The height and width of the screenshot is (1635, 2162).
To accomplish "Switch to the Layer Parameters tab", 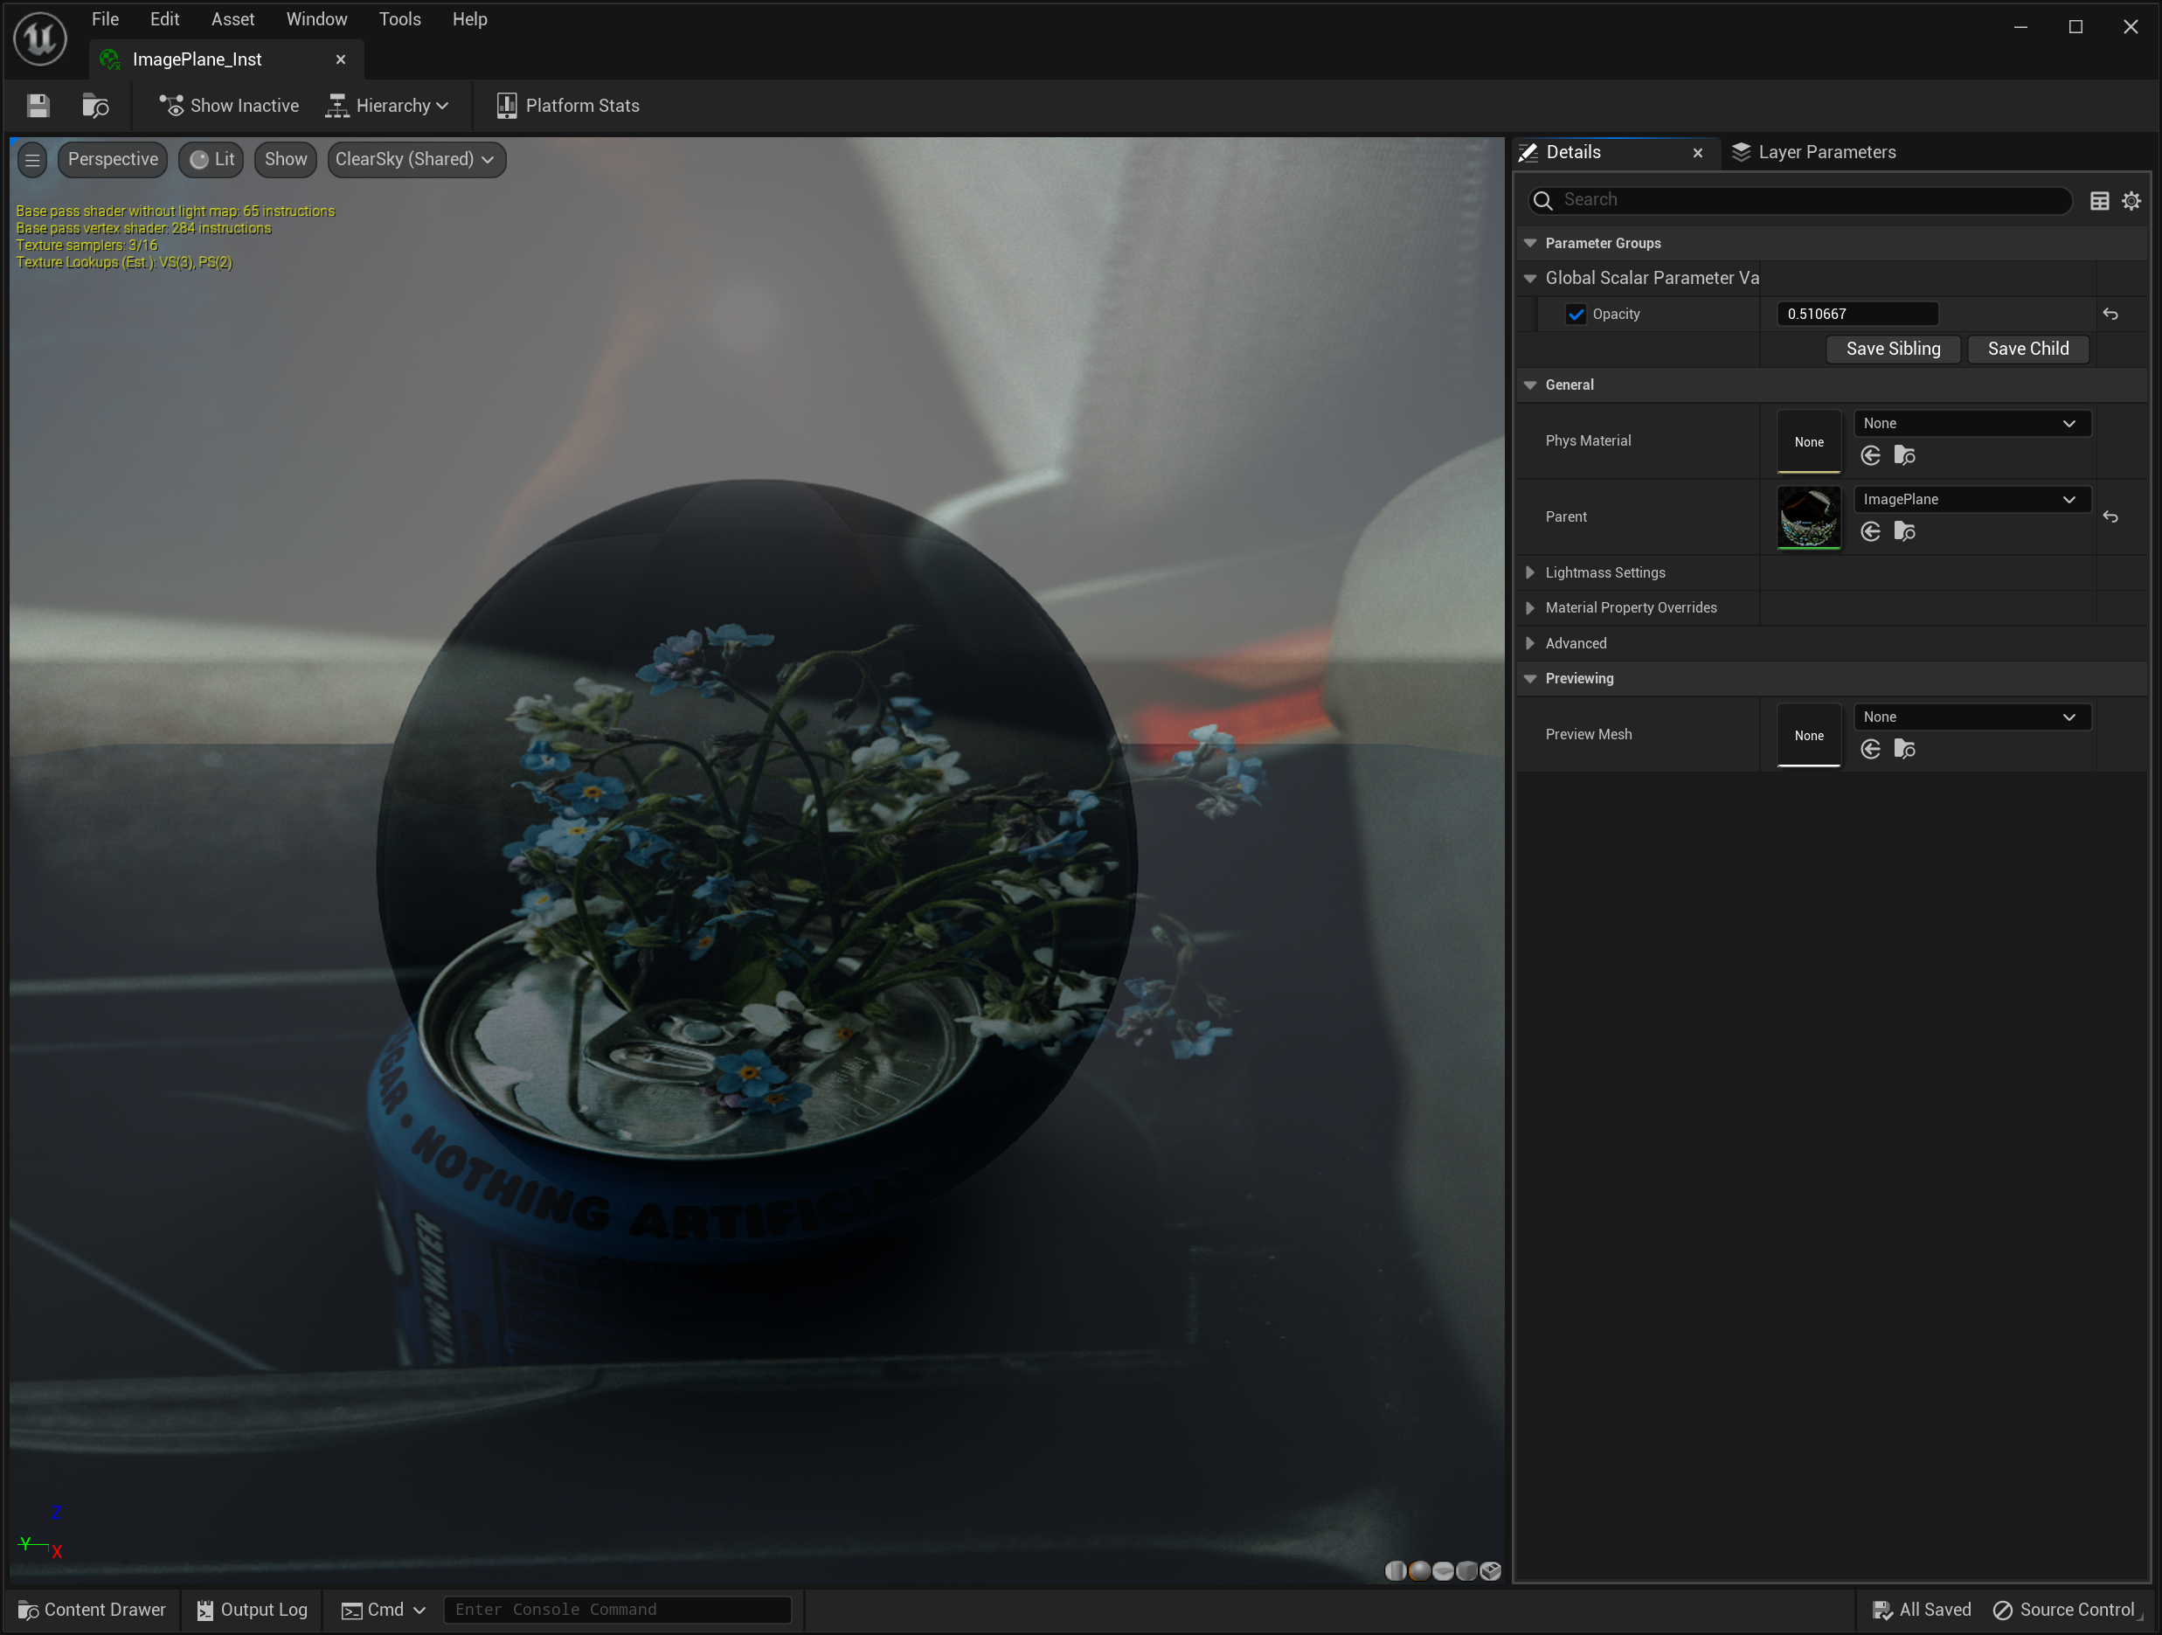I will pyautogui.click(x=1814, y=152).
